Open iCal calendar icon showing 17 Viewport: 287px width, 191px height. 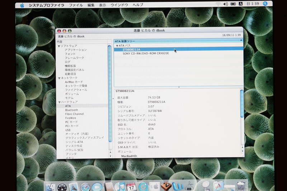click(131, 187)
